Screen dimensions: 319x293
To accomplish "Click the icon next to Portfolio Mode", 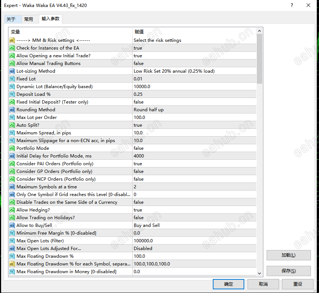I will (x=12, y=148).
